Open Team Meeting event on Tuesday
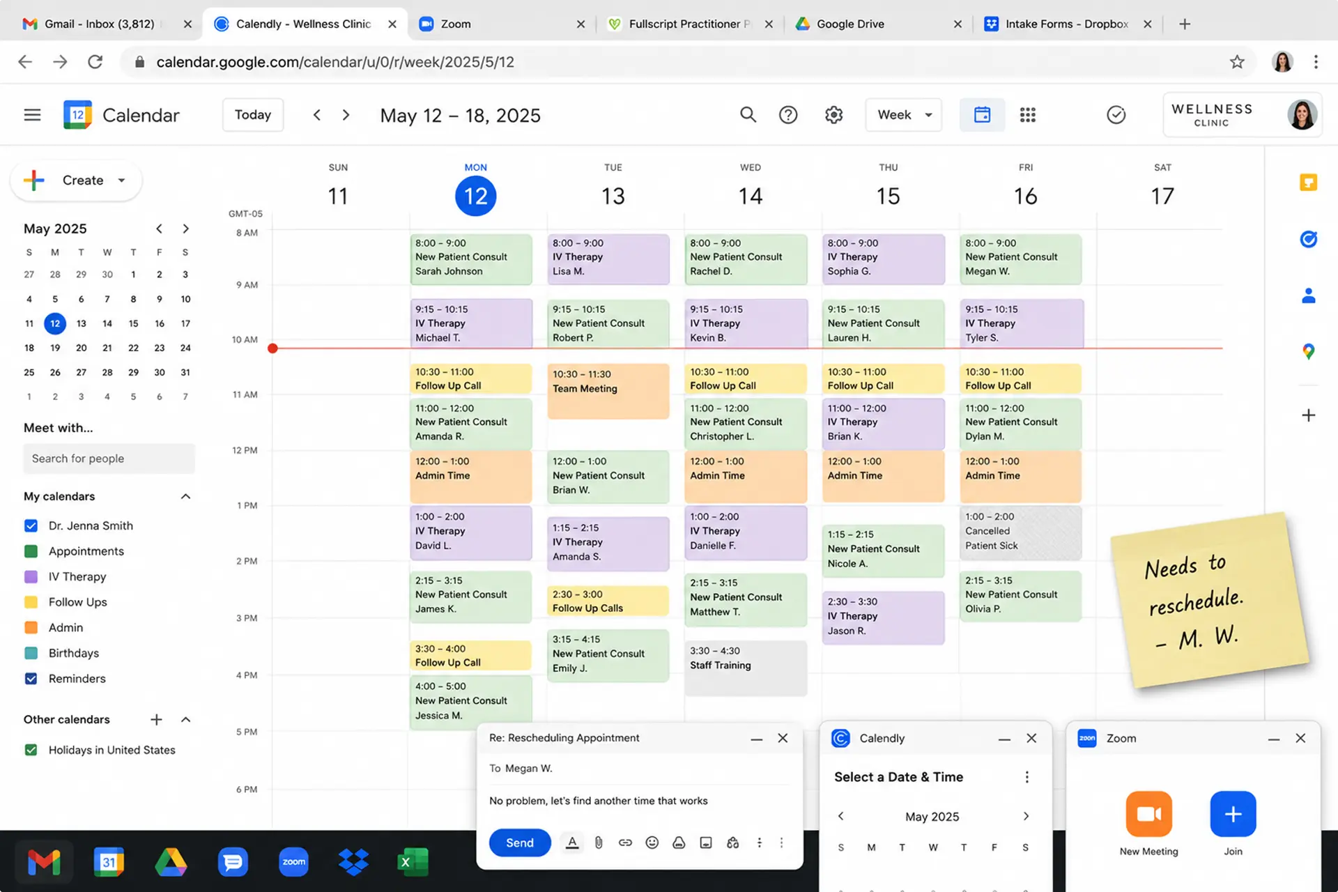Image resolution: width=1338 pixels, height=892 pixels. tap(608, 391)
